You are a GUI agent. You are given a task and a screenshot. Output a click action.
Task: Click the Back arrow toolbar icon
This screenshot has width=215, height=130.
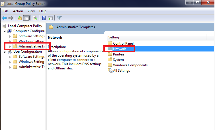(x=4, y=18)
